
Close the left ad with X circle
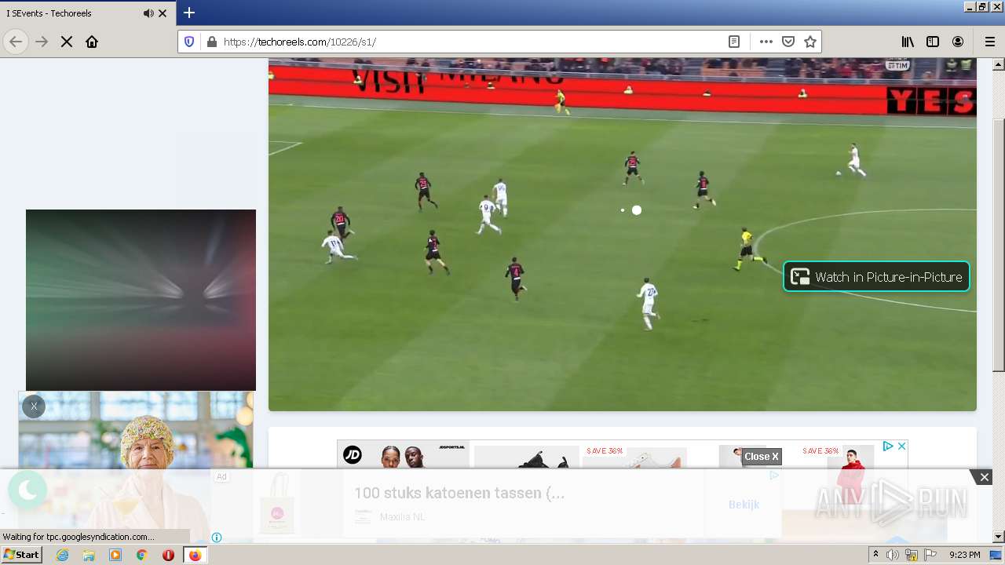(x=34, y=406)
